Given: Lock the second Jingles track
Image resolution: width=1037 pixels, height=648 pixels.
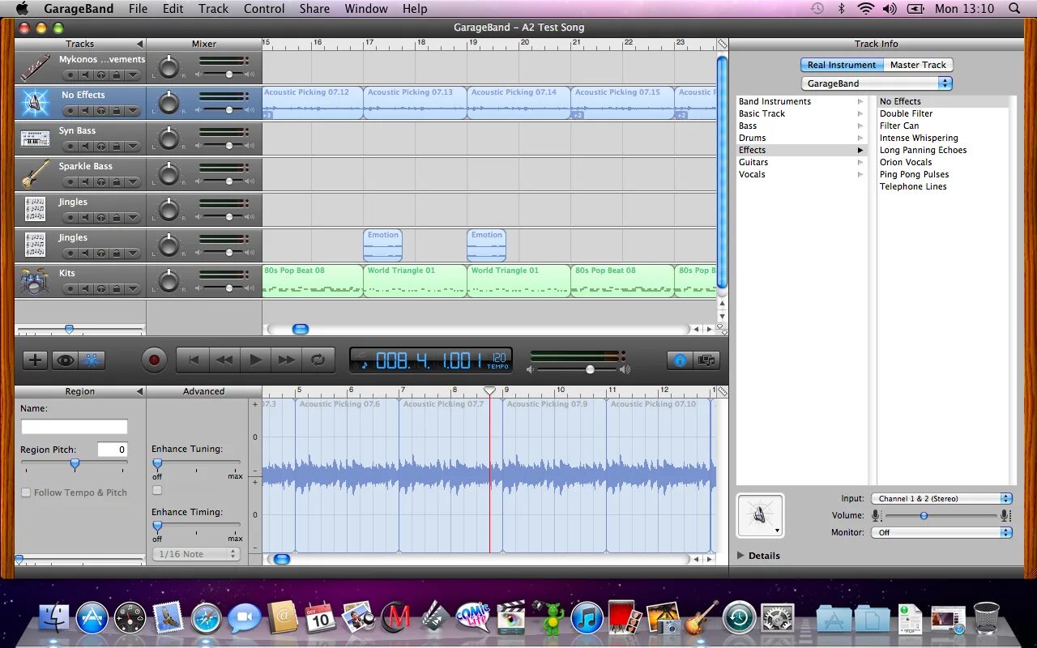Looking at the screenshot, I should [116, 254].
